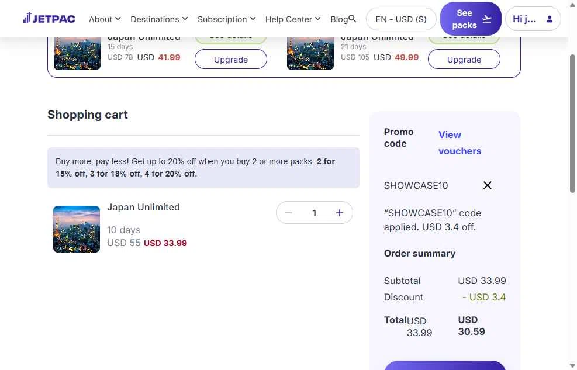The height and width of the screenshot is (370, 577).
Task: Click the quantity value 1
Action: 315,213
